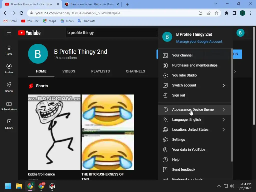This screenshot has height=192, width=256.
Task: Open the Bandicam app in the taskbar
Action: [x=52, y=186]
